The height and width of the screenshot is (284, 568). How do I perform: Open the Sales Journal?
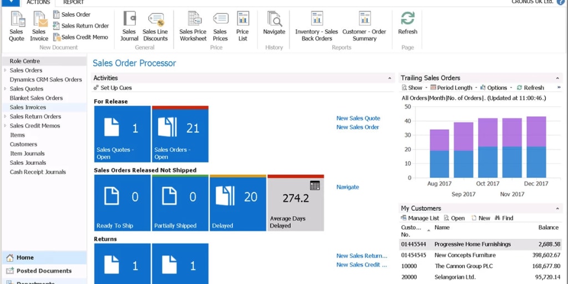(129, 26)
